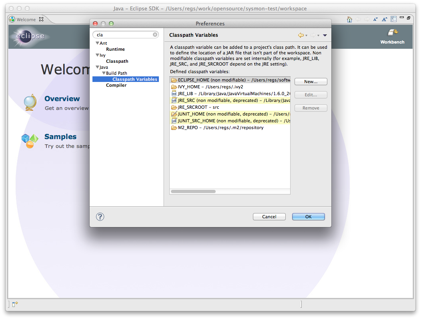Select the JUNIT_HOME variable row
The width and height of the screenshot is (421, 319).
[230, 114]
